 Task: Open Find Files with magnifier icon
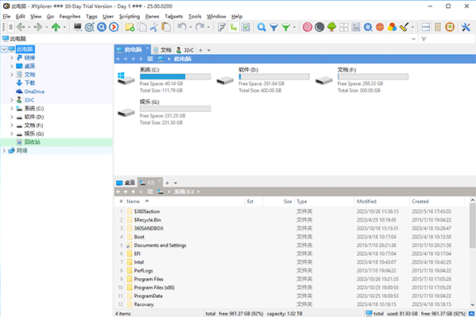[x=261, y=27]
